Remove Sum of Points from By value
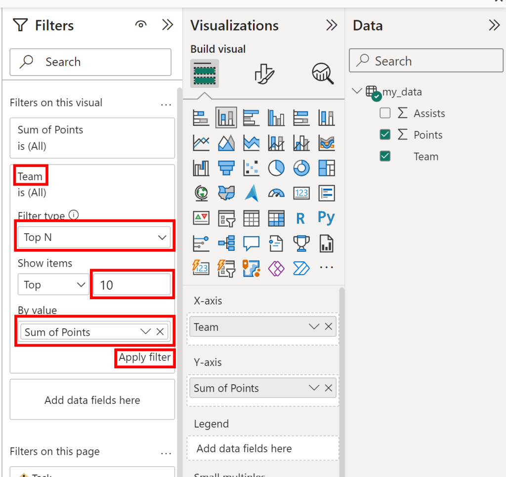The height and width of the screenshot is (477, 506). coord(160,332)
